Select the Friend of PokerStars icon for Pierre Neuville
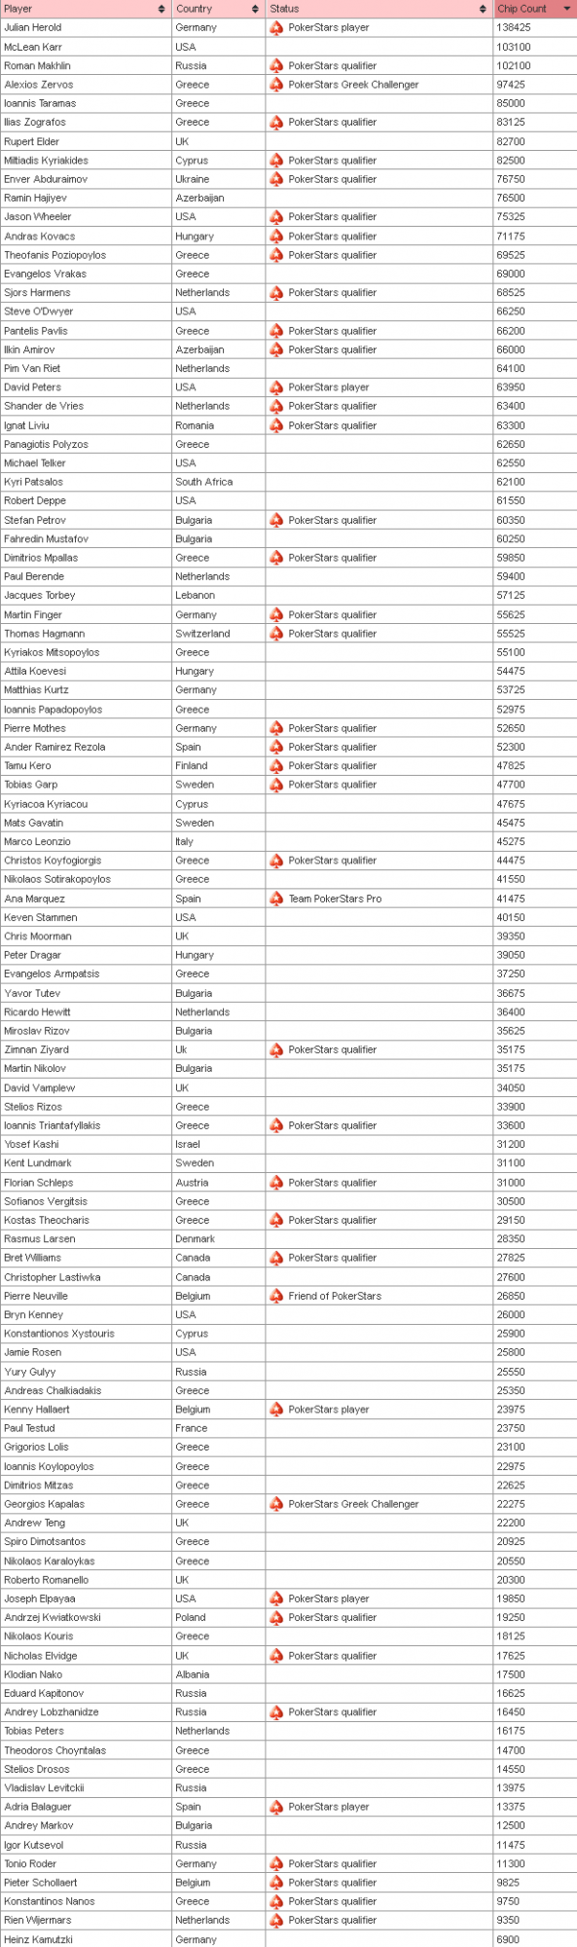Image resolution: width=577 pixels, height=1947 pixels. pos(277,1296)
